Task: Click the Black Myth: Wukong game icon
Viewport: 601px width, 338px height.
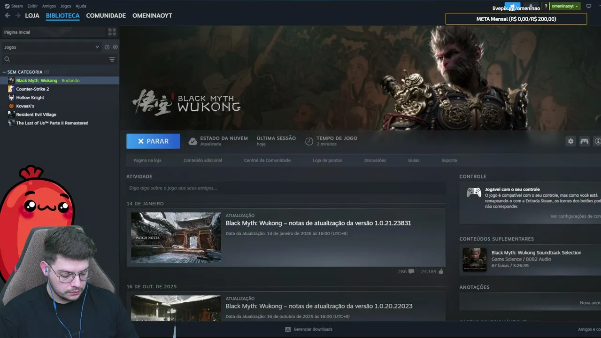Action: pyautogui.click(x=11, y=80)
